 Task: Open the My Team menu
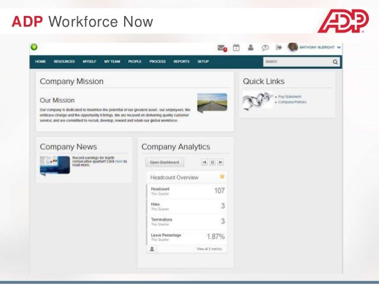point(112,62)
